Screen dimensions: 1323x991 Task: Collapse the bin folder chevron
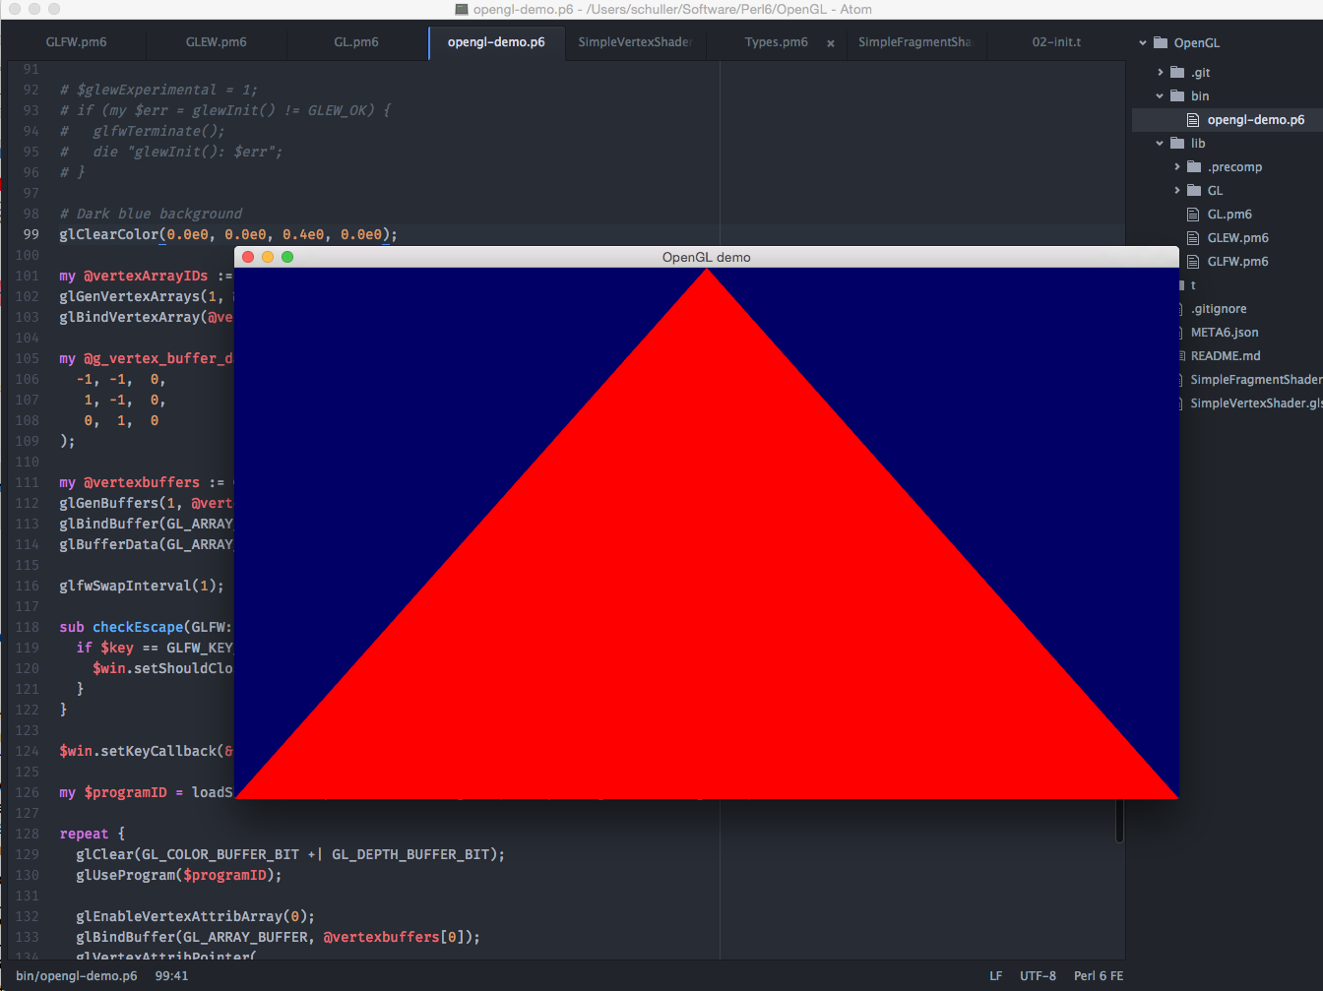[x=1161, y=96]
